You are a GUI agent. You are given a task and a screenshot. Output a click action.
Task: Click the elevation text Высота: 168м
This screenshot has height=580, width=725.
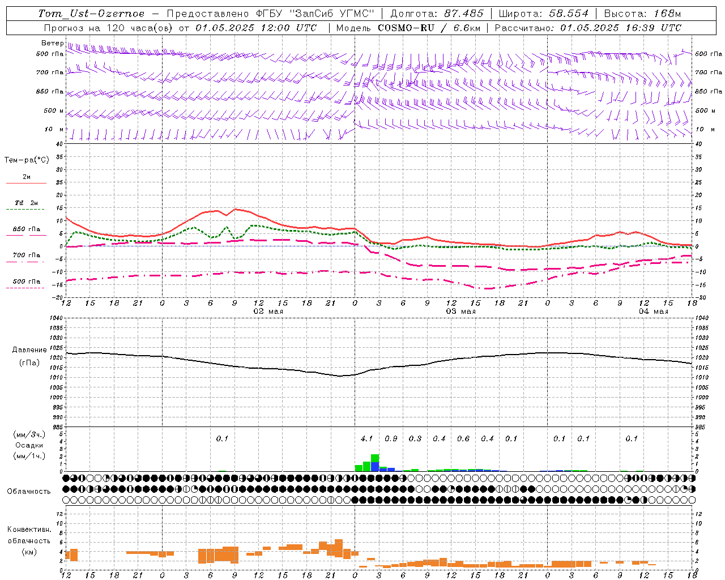pos(642,14)
